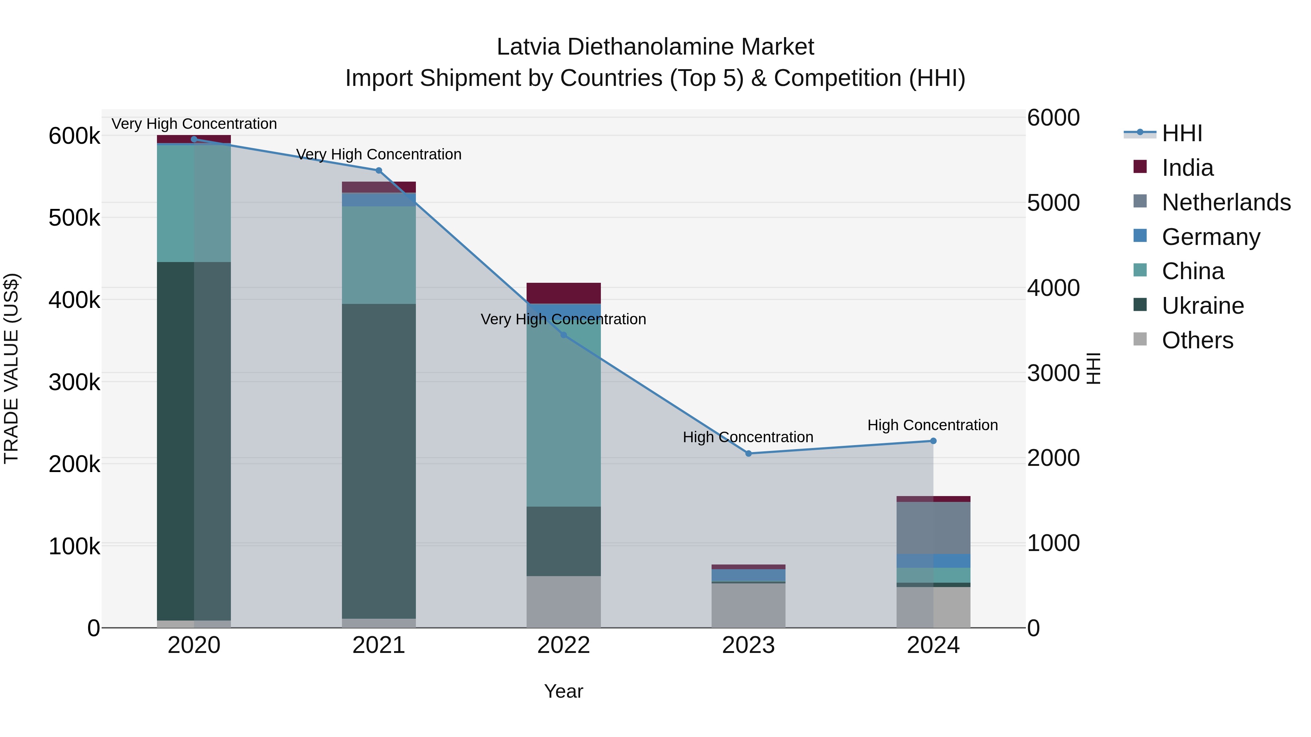Click the Others segment of the 2024 bar

[x=933, y=607]
